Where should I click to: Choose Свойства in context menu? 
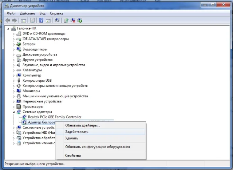pos(100,155)
